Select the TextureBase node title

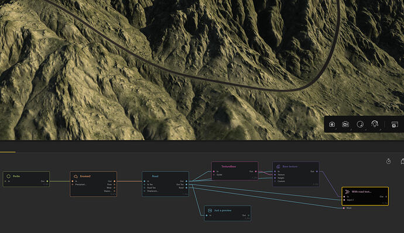(x=228, y=166)
